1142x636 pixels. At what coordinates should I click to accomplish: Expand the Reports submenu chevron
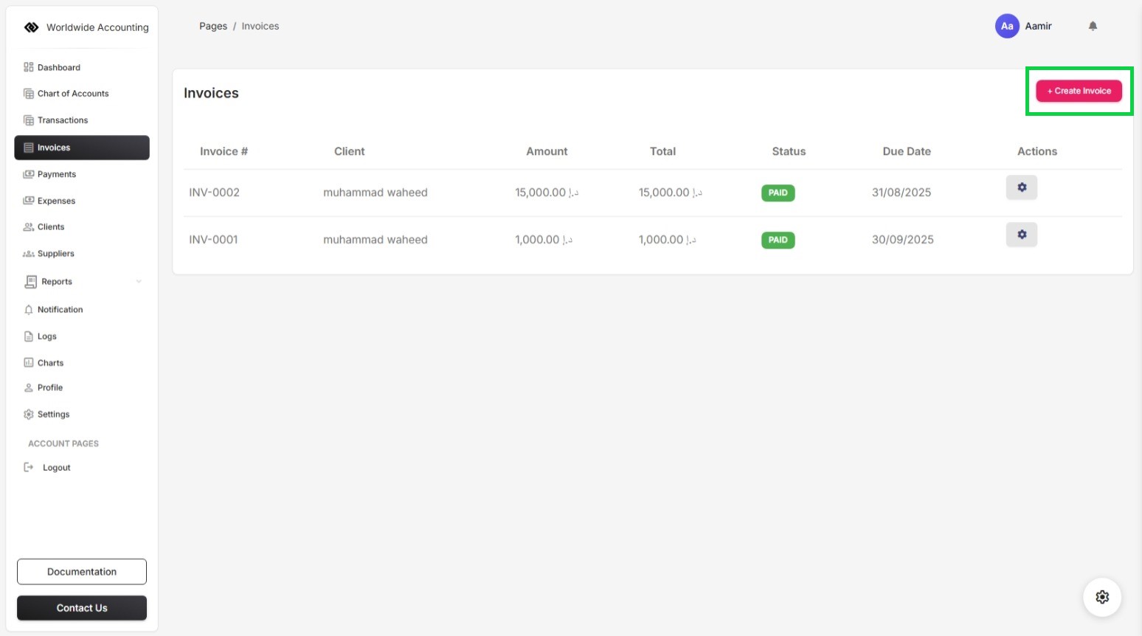139,281
